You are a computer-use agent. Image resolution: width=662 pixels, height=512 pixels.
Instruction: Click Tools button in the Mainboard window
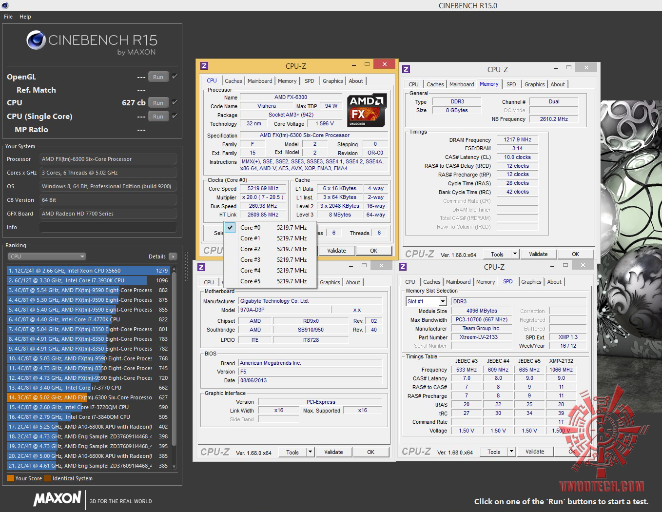292,452
